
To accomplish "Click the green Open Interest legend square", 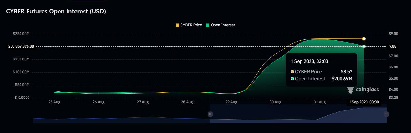I will pyautogui.click(x=207, y=25).
